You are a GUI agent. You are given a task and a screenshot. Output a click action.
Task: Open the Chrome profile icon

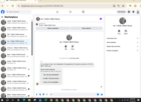click(x=135, y=6)
